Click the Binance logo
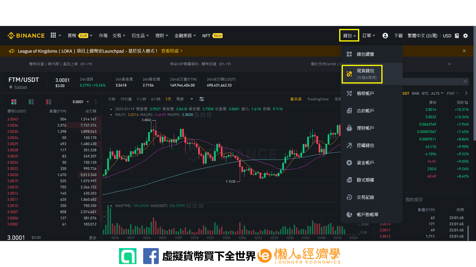The width and height of the screenshot is (476, 267). 26,36
